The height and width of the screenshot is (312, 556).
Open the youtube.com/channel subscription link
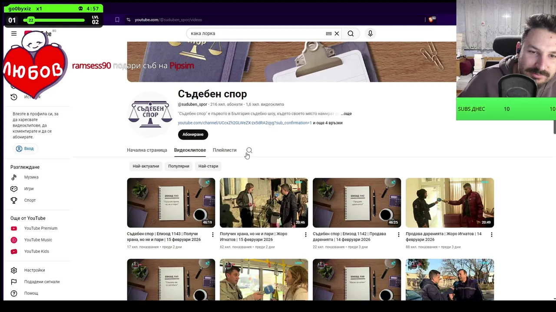[x=245, y=123]
